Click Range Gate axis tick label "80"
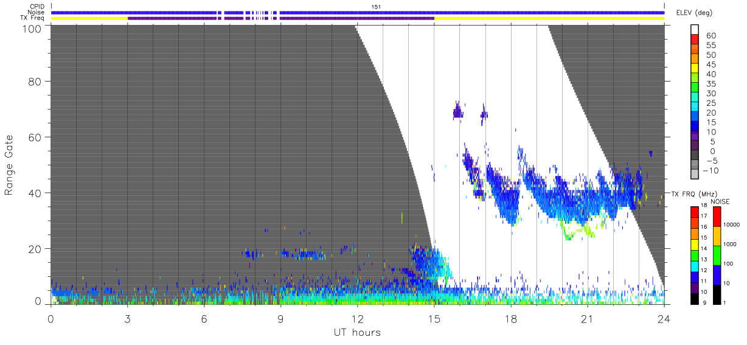Image resolution: width=747 pixels, height=345 pixels. tap(36, 81)
